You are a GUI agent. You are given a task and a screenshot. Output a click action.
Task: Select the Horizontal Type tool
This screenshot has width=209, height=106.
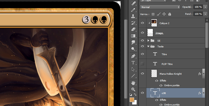tap(133, 62)
